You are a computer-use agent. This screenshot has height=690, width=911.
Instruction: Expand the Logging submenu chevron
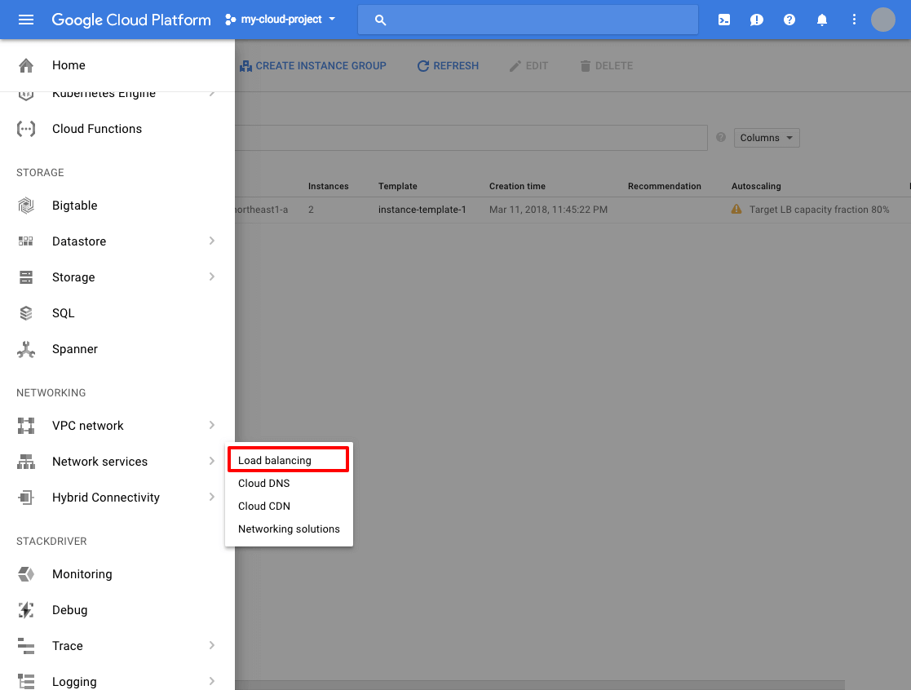[x=212, y=681]
